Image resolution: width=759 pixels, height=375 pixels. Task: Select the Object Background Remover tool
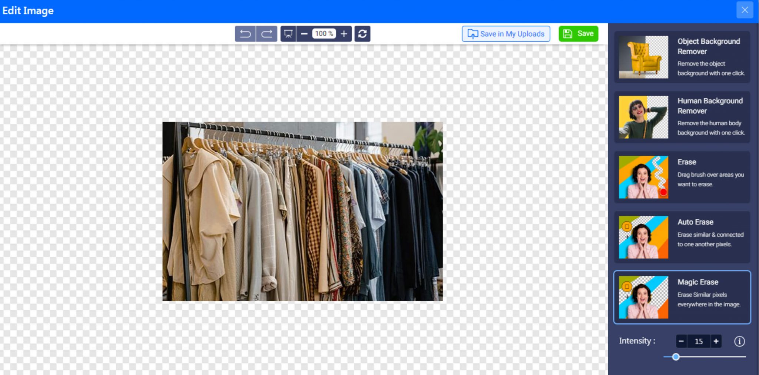click(682, 57)
